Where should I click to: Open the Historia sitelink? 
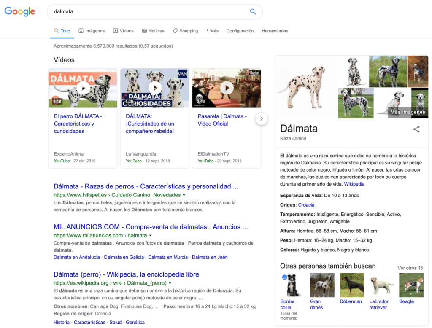point(62,322)
